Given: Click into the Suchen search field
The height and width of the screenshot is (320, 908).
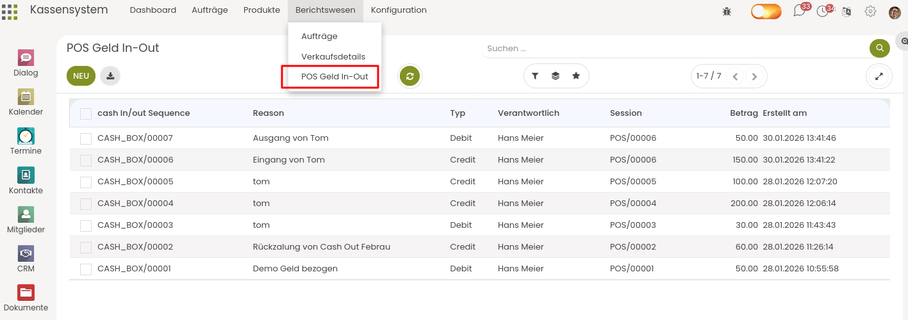Looking at the screenshot, I should pyautogui.click(x=673, y=49).
